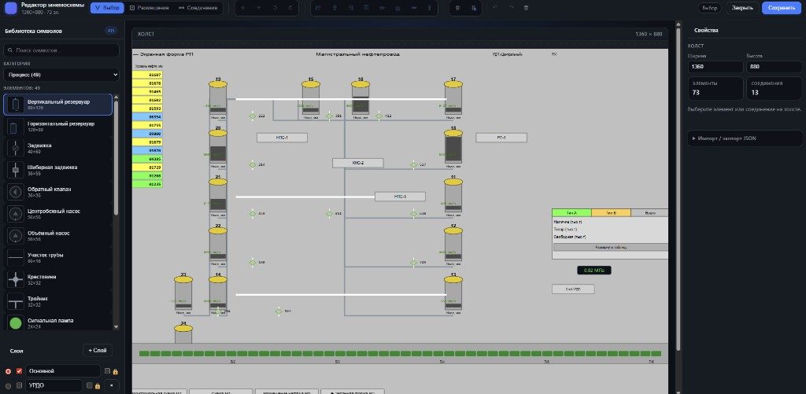The height and width of the screenshot is (394, 806).
Task: Toggle lock checkbox of Основной layer
Action: tap(107, 371)
